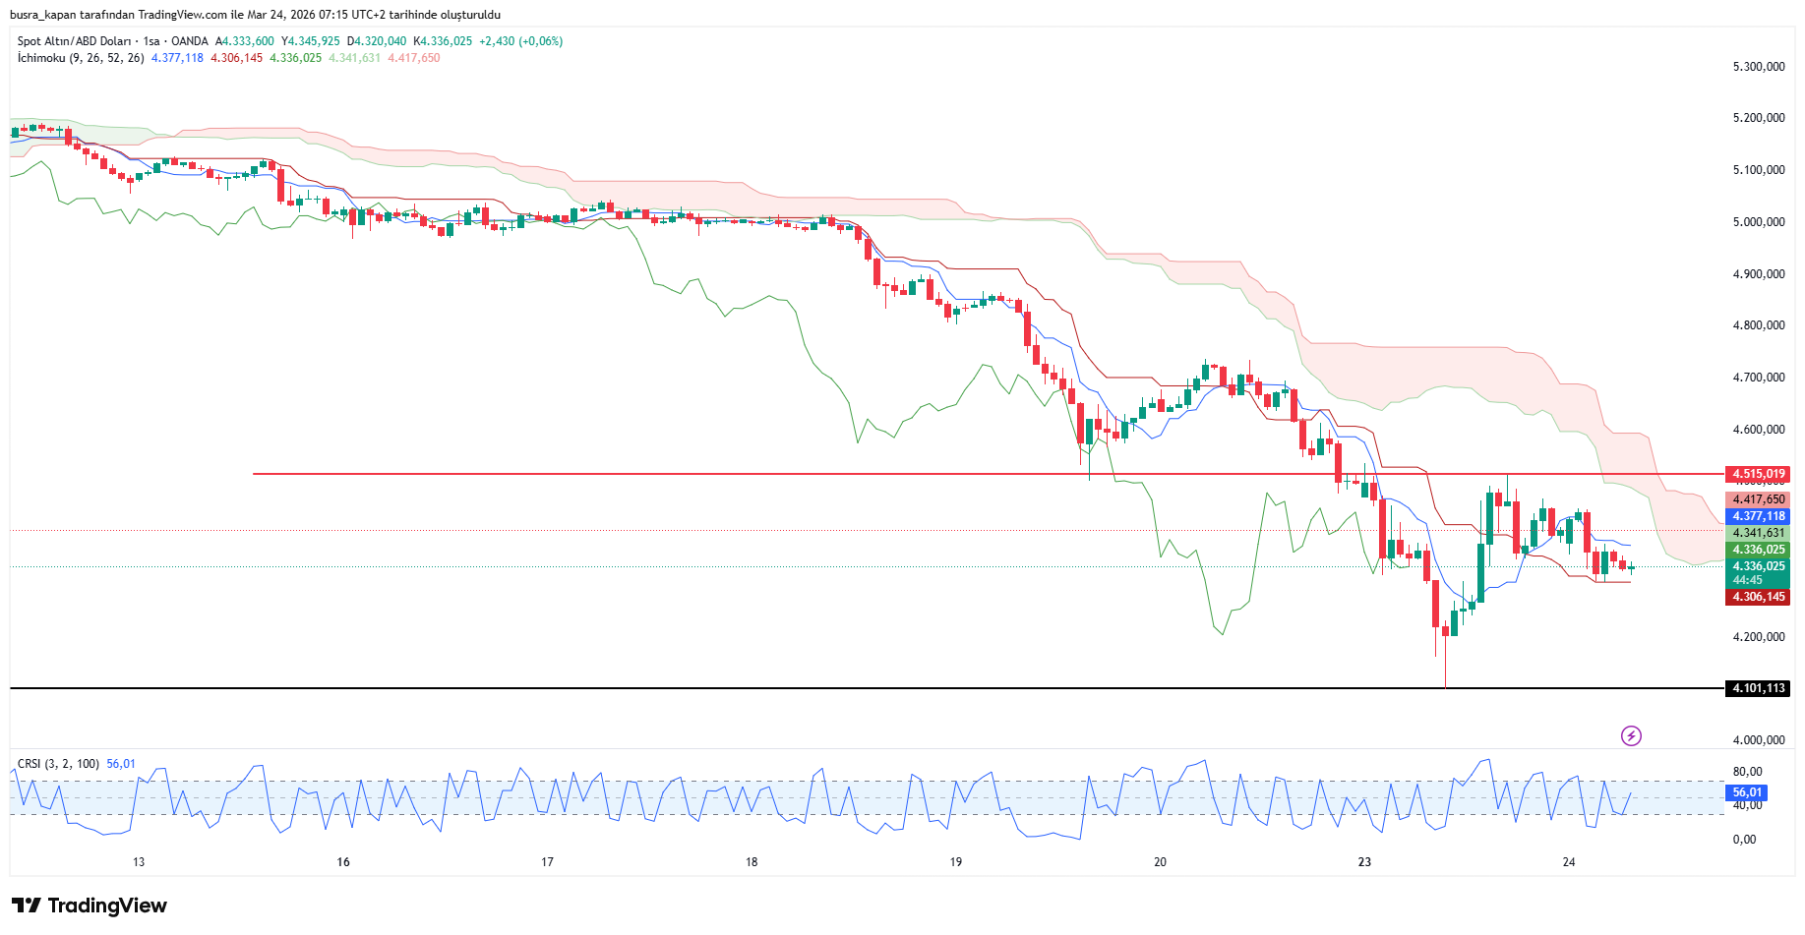The image size is (1805, 935).
Task: Click the blue 4.377,118 price axis label
Action: pos(1758,516)
